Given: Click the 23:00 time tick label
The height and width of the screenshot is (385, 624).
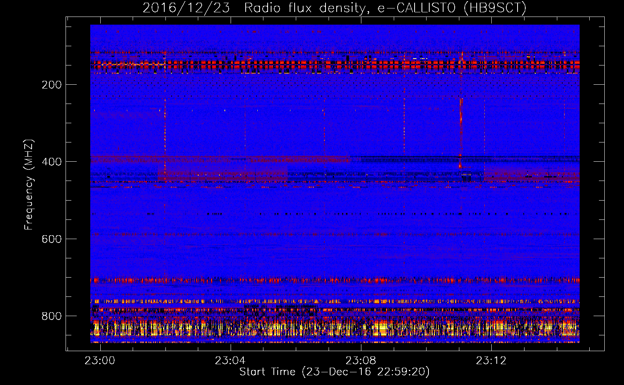Looking at the screenshot, I should pos(100,361).
